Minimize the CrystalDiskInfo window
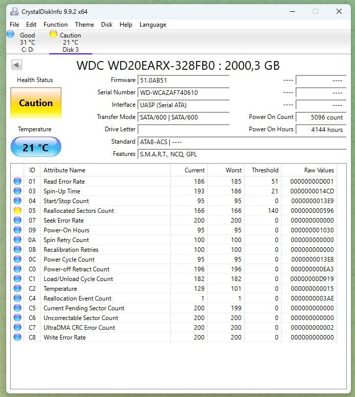This screenshot has width=355, height=397. (x=292, y=11)
